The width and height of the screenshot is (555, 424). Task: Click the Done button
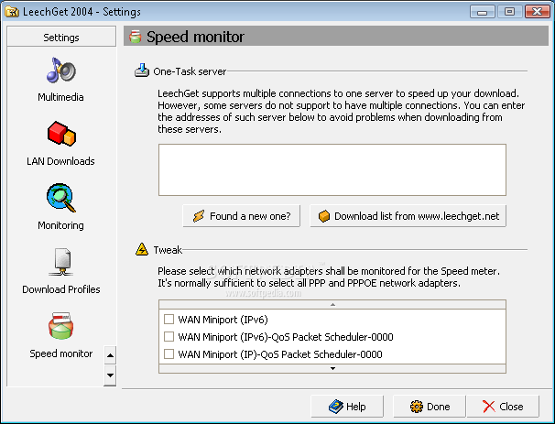430,407
